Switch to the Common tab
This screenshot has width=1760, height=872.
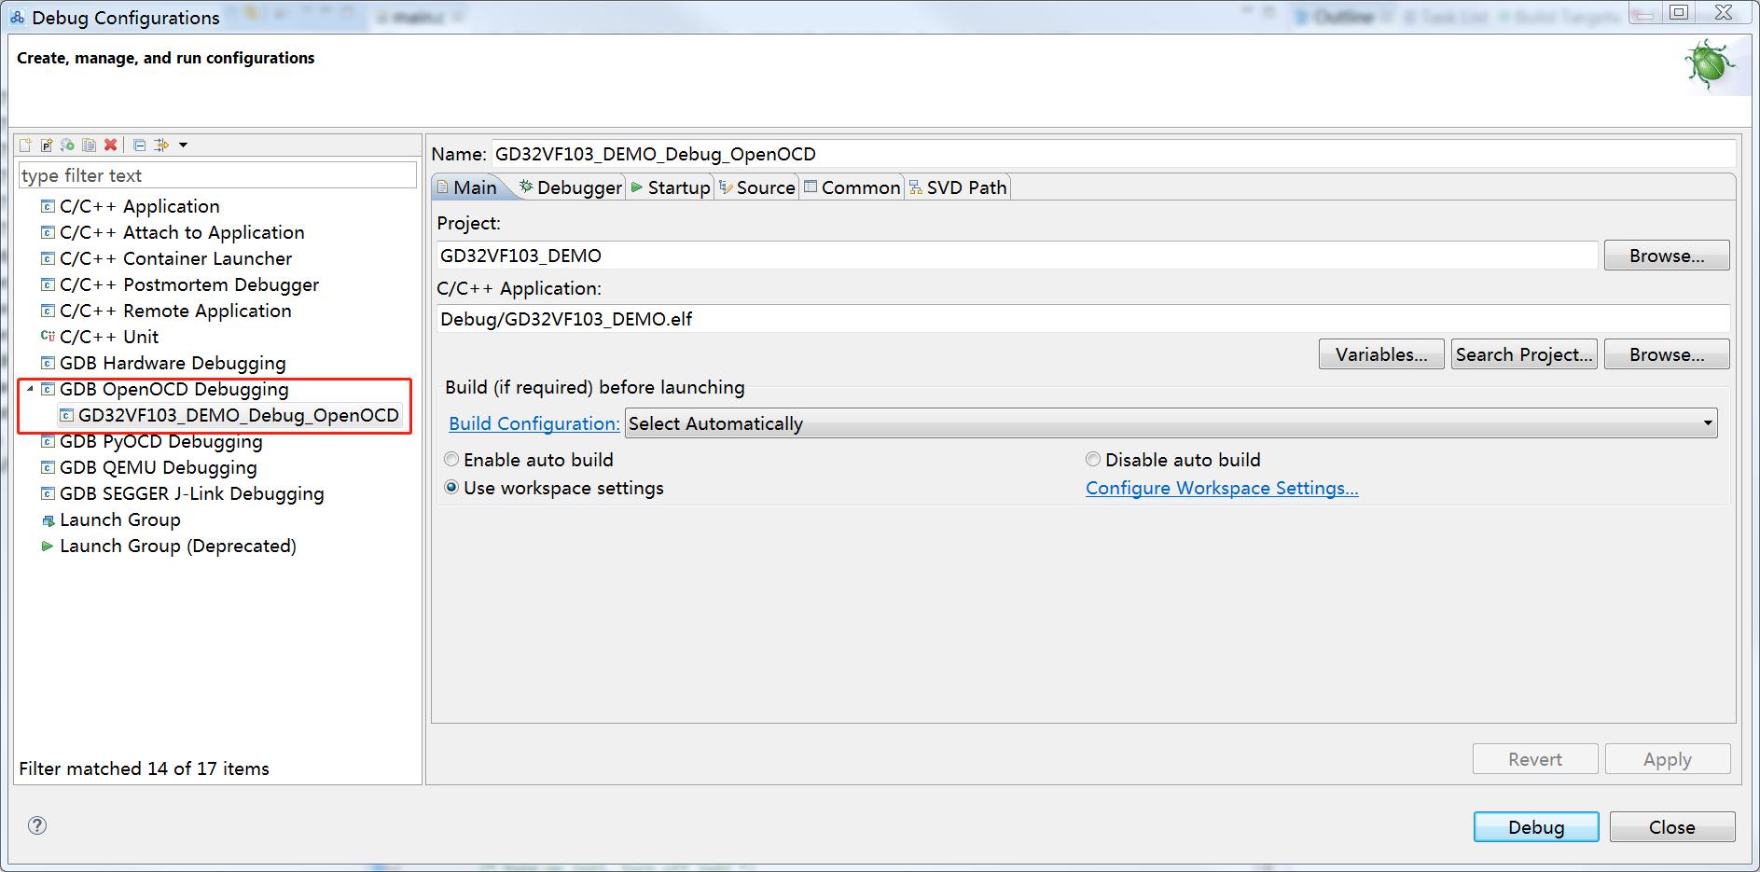852,187
